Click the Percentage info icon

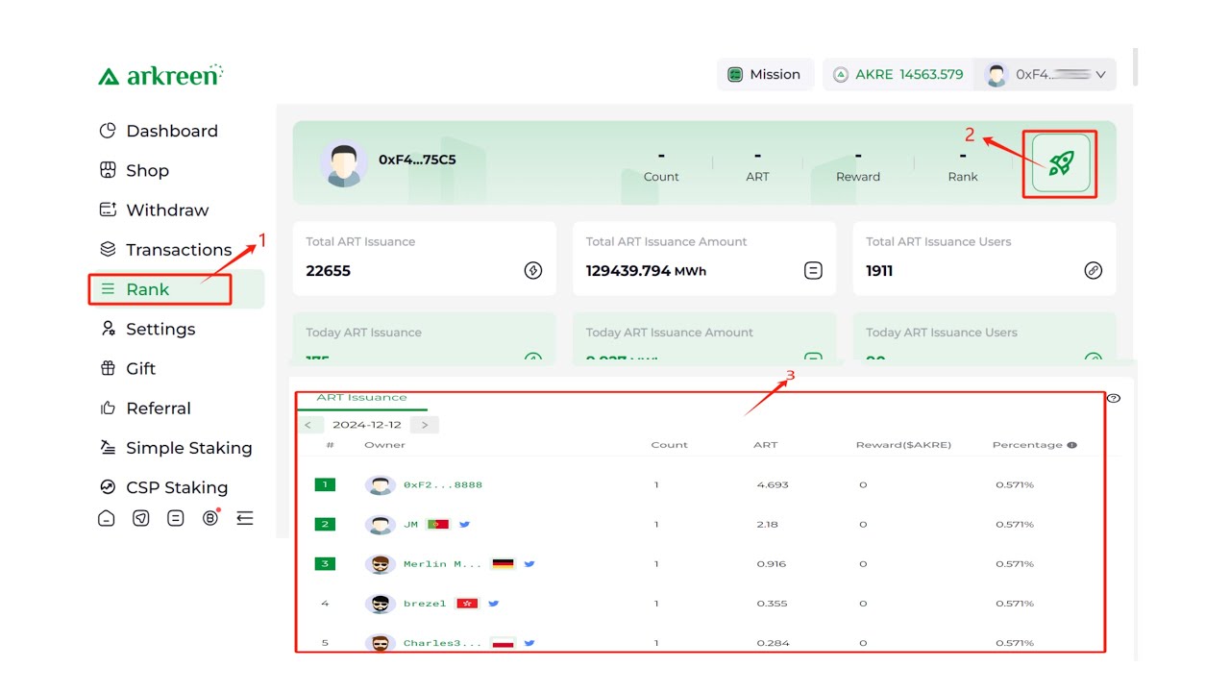[1071, 445]
